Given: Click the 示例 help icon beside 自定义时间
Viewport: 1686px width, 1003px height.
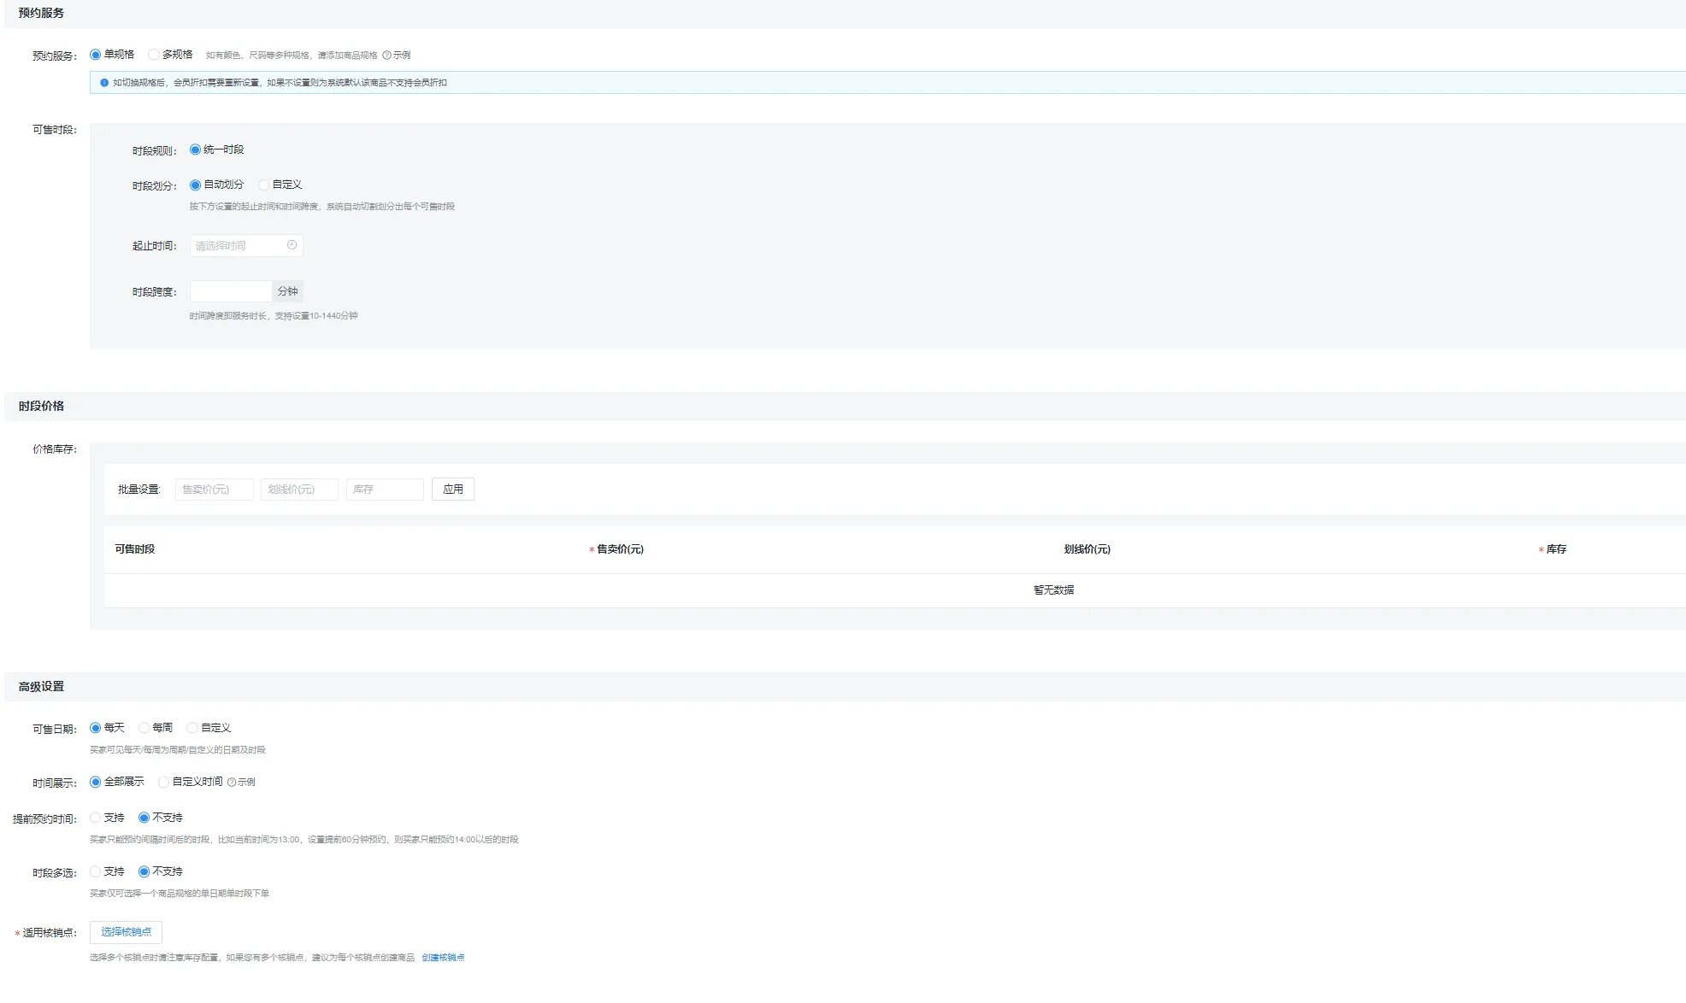Looking at the screenshot, I should tap(232, 783).
